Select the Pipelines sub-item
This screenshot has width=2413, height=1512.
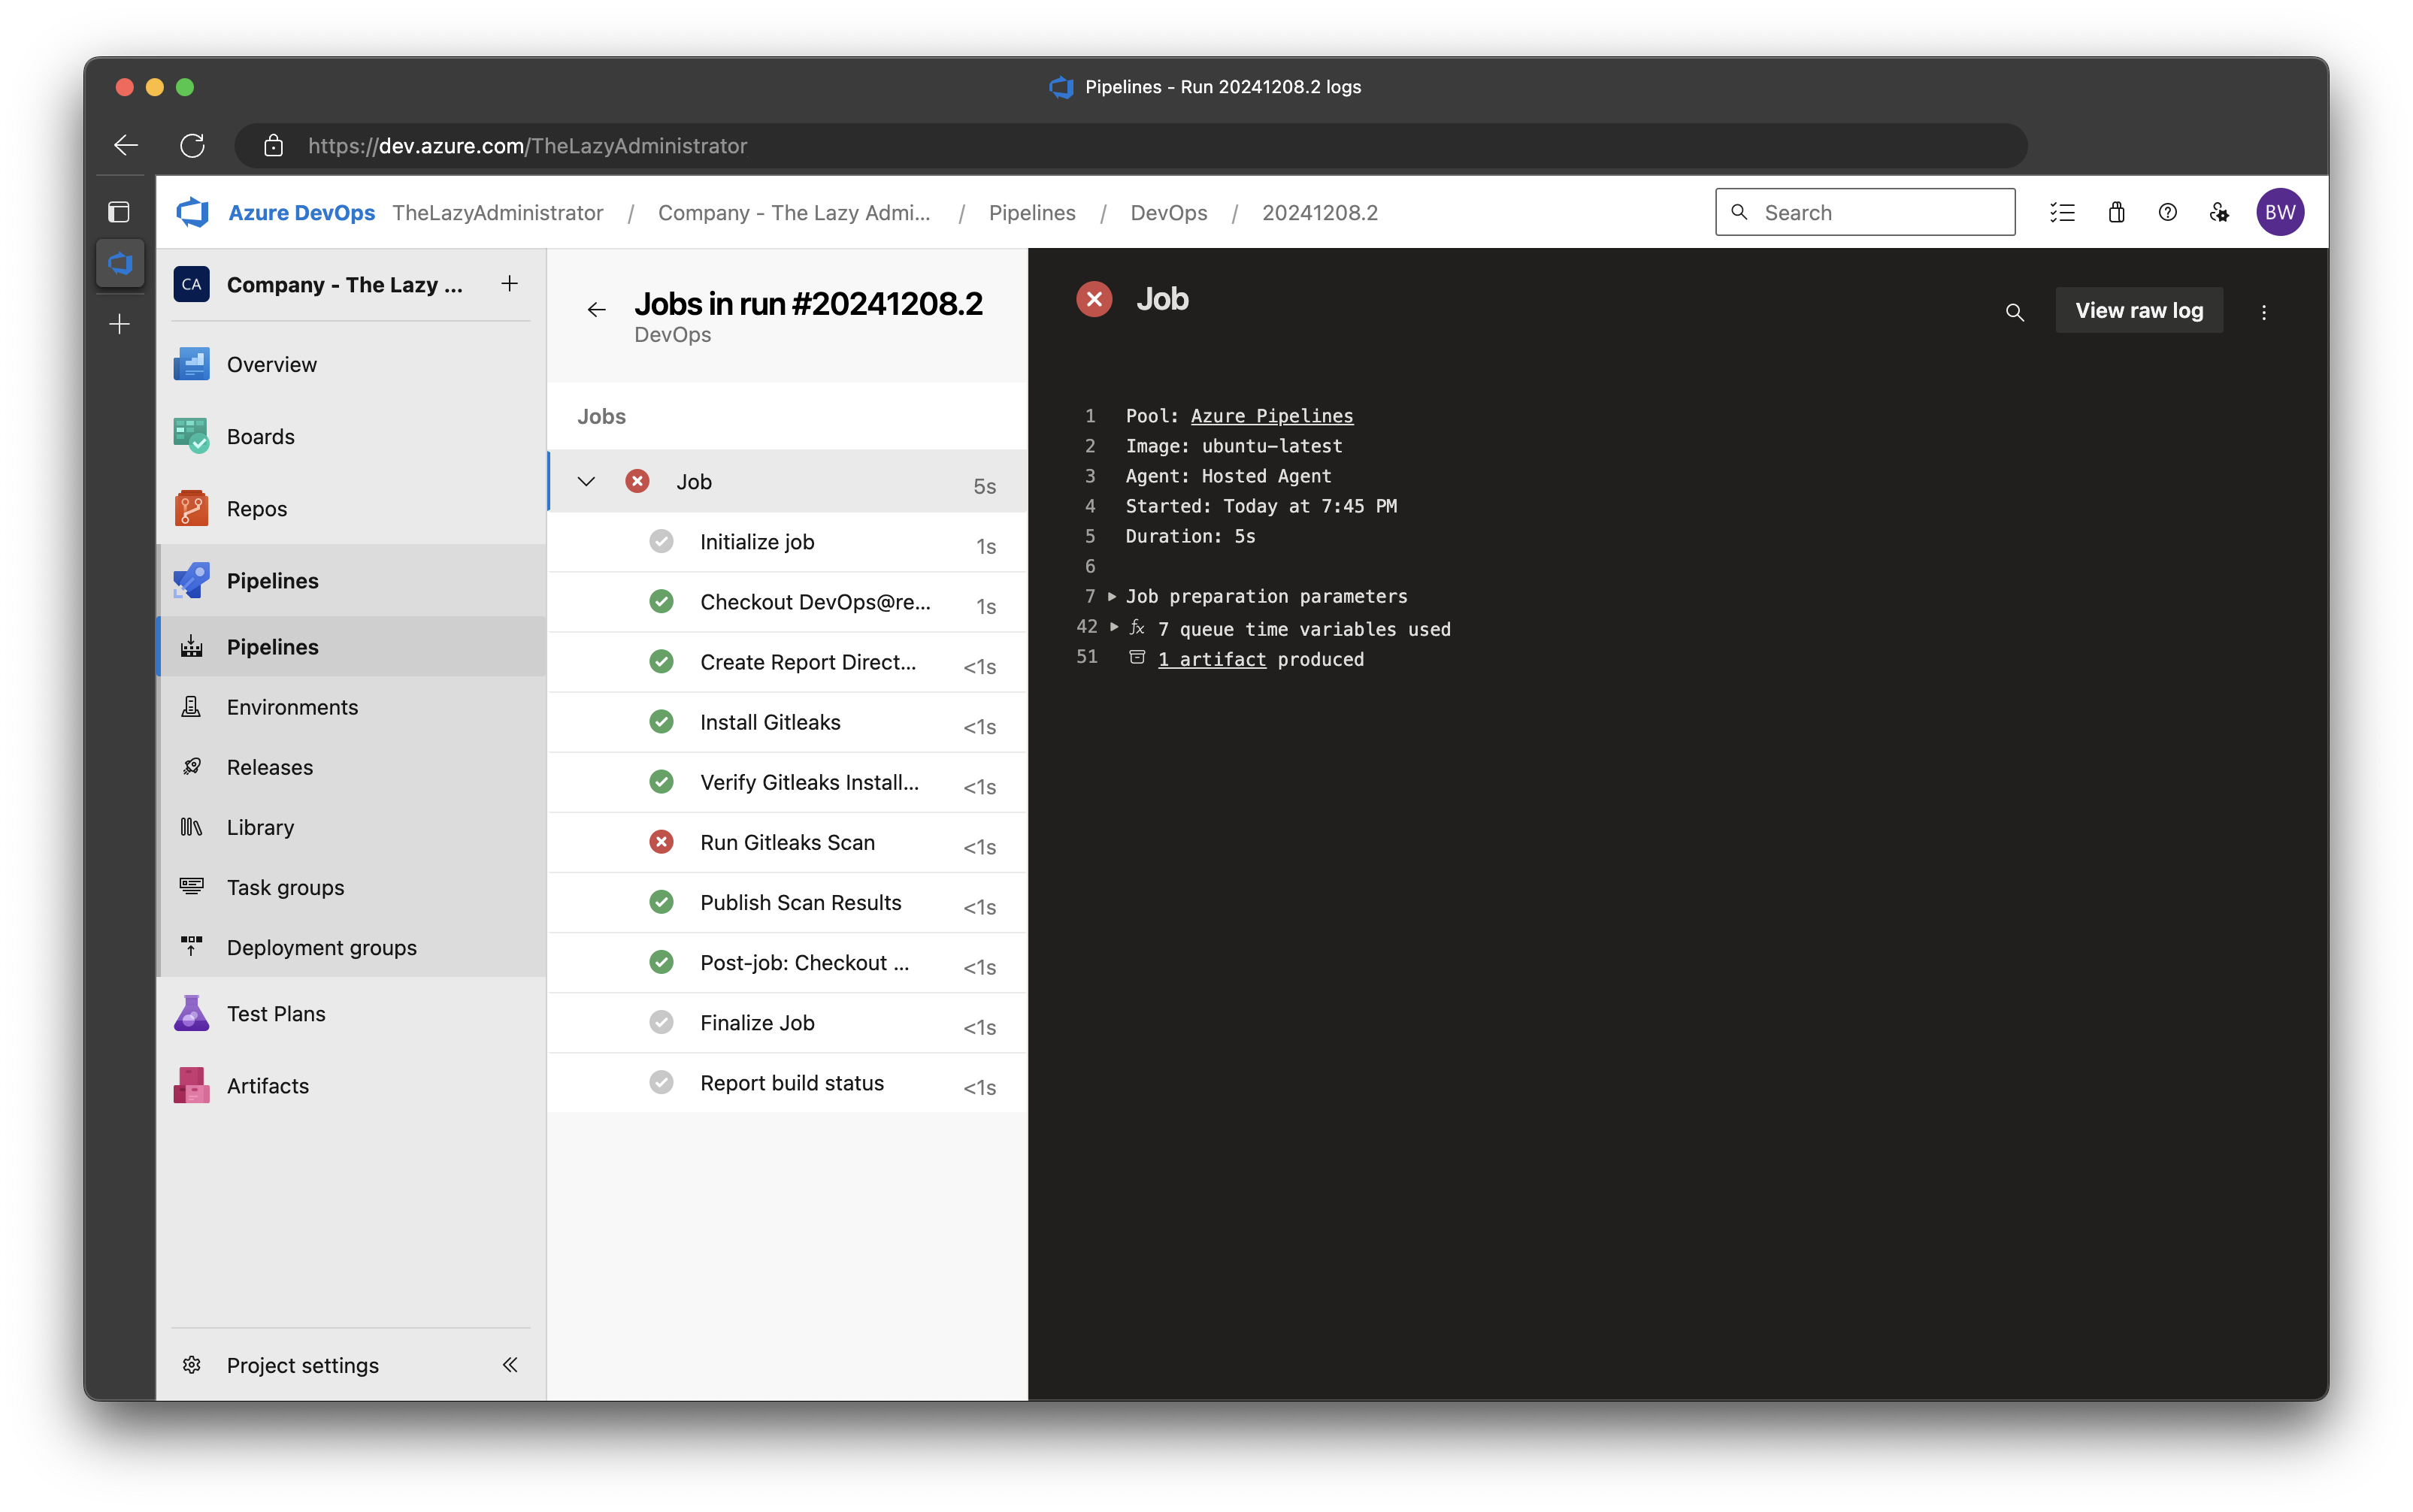click(x=351, y=646)
